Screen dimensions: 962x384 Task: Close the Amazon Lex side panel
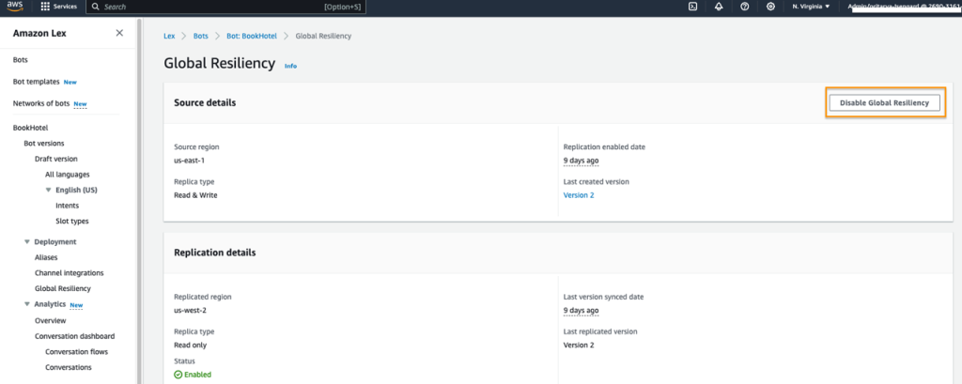pos(119,33)
